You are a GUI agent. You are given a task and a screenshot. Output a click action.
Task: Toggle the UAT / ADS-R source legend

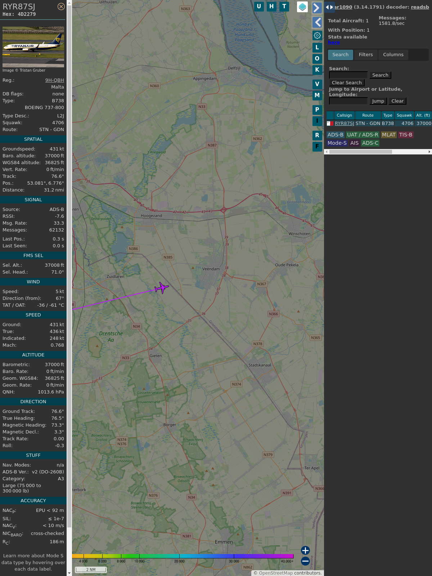[363, 135]
